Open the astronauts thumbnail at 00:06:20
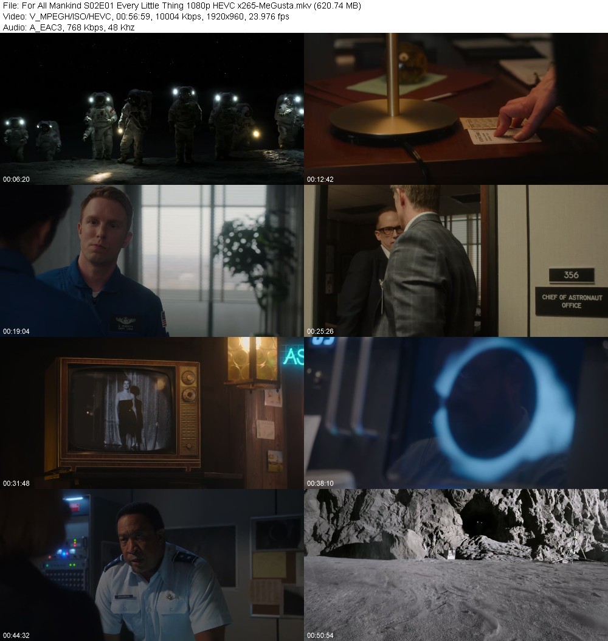 (x=151, y=109)
